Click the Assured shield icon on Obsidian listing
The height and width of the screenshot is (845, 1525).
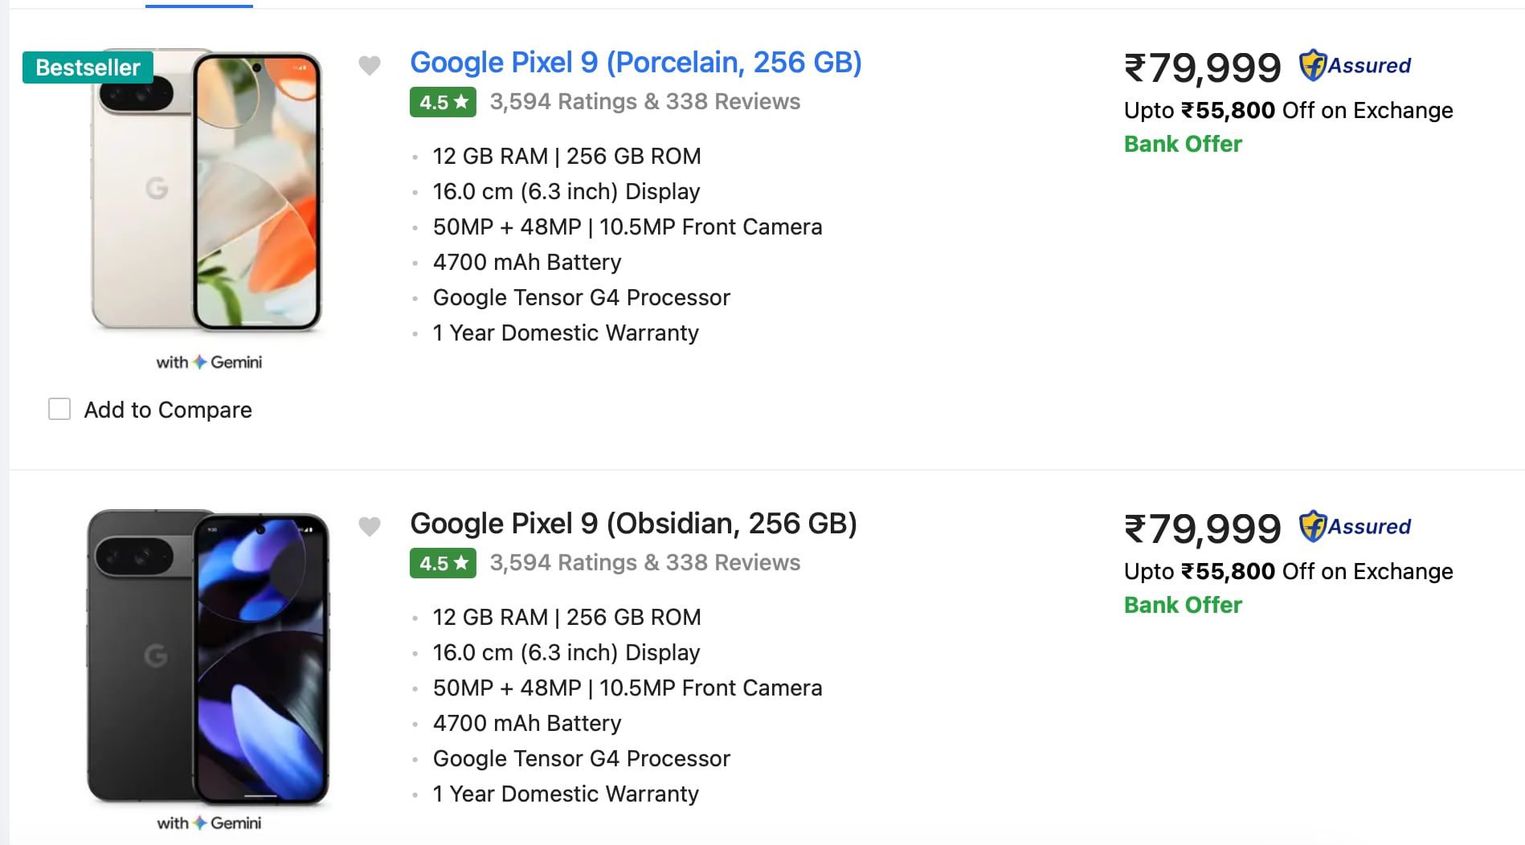1315,526
